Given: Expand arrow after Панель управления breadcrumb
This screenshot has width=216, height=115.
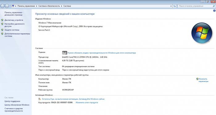Looking at the screenshot, I should point(37,6).
